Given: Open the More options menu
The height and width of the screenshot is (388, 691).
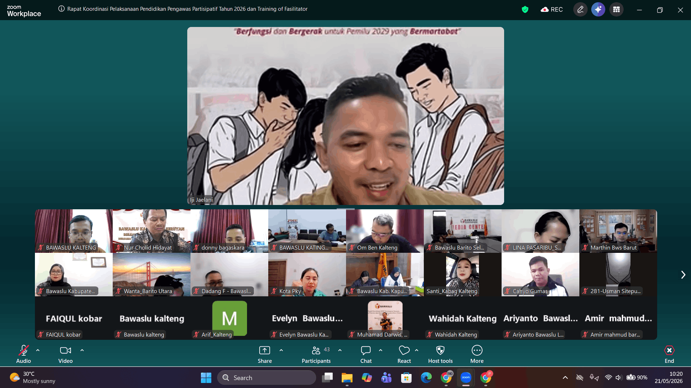Looking at the screenshot, I should 477,354.
